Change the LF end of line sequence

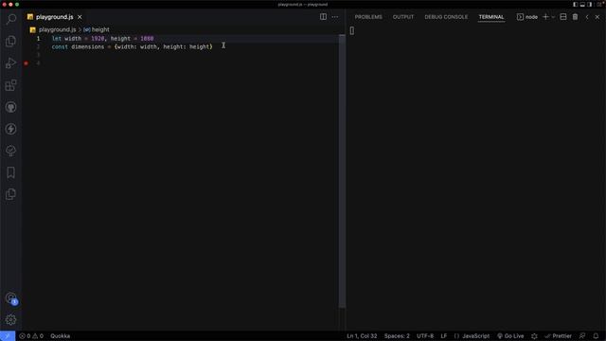coord(444,336)
